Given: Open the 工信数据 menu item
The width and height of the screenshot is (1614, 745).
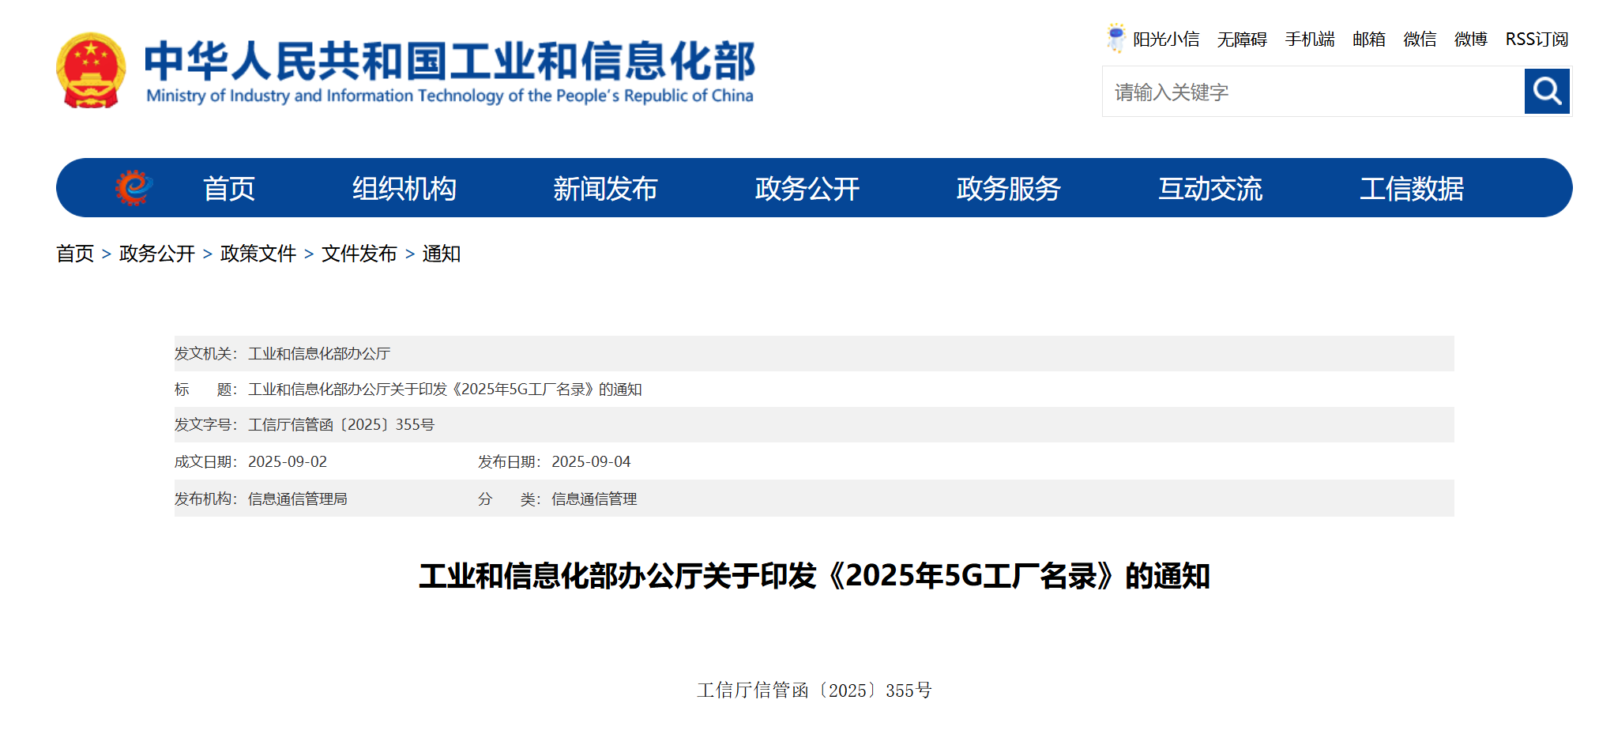Looking at the screenshot, I should pyautogui.click(x=1411, y=189).
